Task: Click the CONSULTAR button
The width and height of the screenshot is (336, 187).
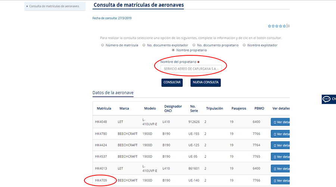Action: coord(172,82)
